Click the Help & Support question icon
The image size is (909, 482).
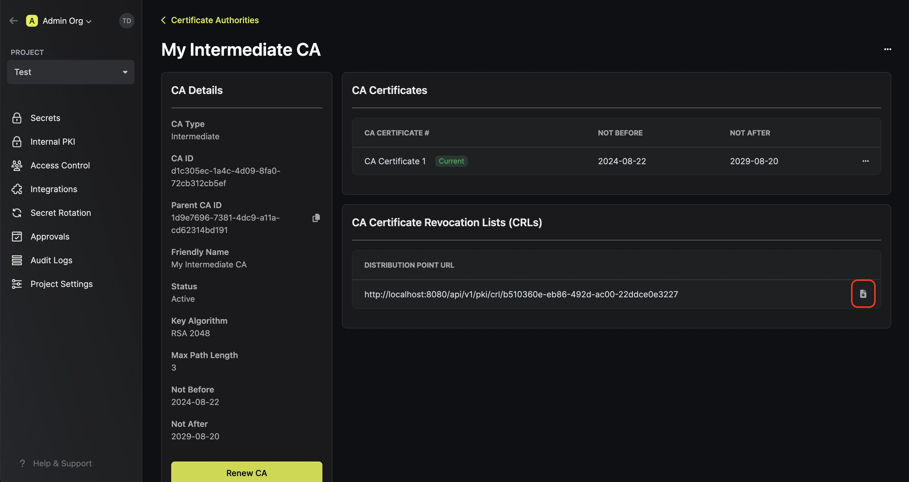(x=22, y=463)
